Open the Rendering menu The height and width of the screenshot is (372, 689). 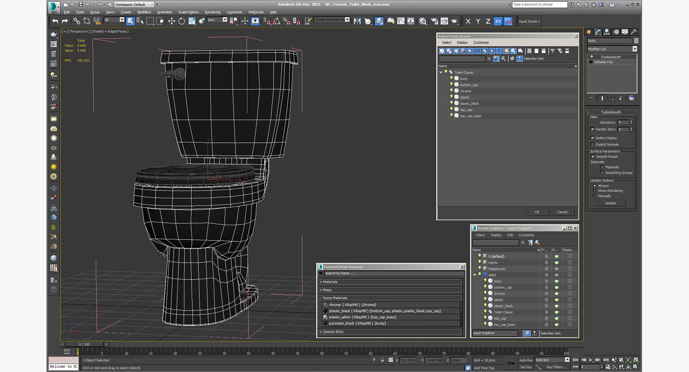tap(213, 12)
